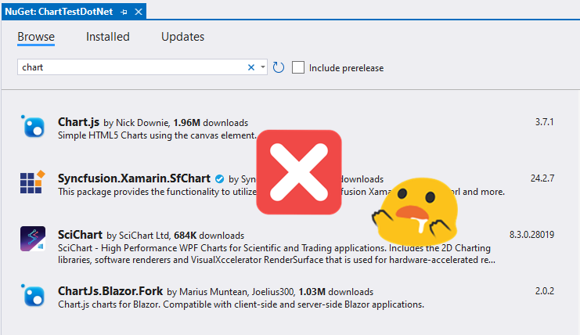Close the NuGet: ChartTestDotNet tab
This screenshot has width=580, height=335.
tap(139, 12)
